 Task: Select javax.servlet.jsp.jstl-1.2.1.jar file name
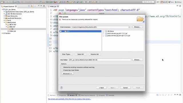click(117, 33)
